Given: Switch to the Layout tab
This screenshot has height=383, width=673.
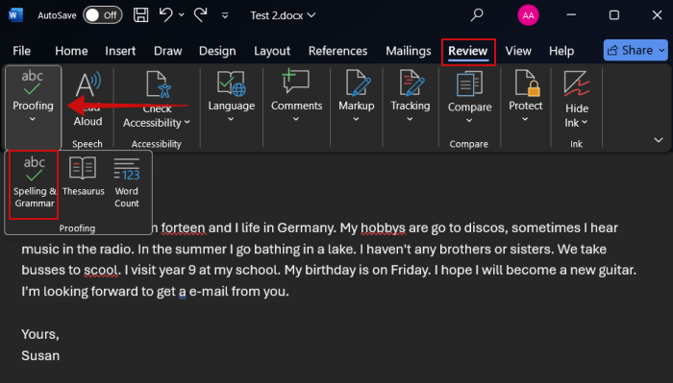Looking at the screenshot, I should (x=272, y=51).
